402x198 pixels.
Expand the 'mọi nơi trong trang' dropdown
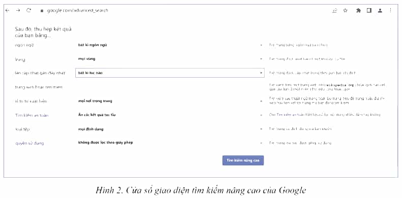[170, 101]
